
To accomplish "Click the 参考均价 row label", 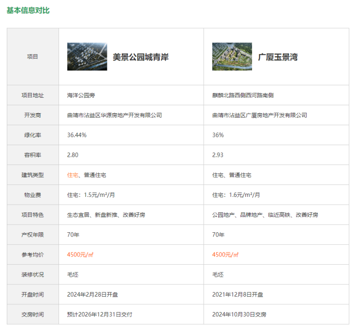I will [x=32, y=255].
